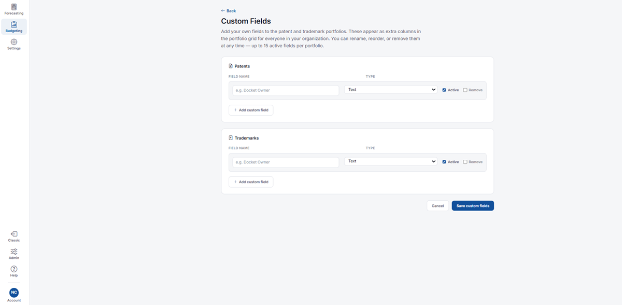622x305 pixels.
Task: Open the Budgeting sidebar item
Action: (x=14, y=27)
